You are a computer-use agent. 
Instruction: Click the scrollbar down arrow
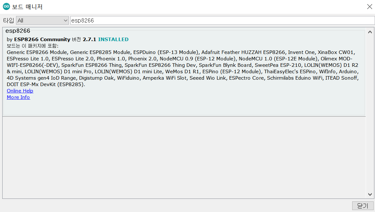click(370, 194)
